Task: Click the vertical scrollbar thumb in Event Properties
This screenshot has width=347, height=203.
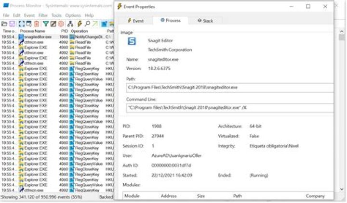Action: [x=342, y=38]
